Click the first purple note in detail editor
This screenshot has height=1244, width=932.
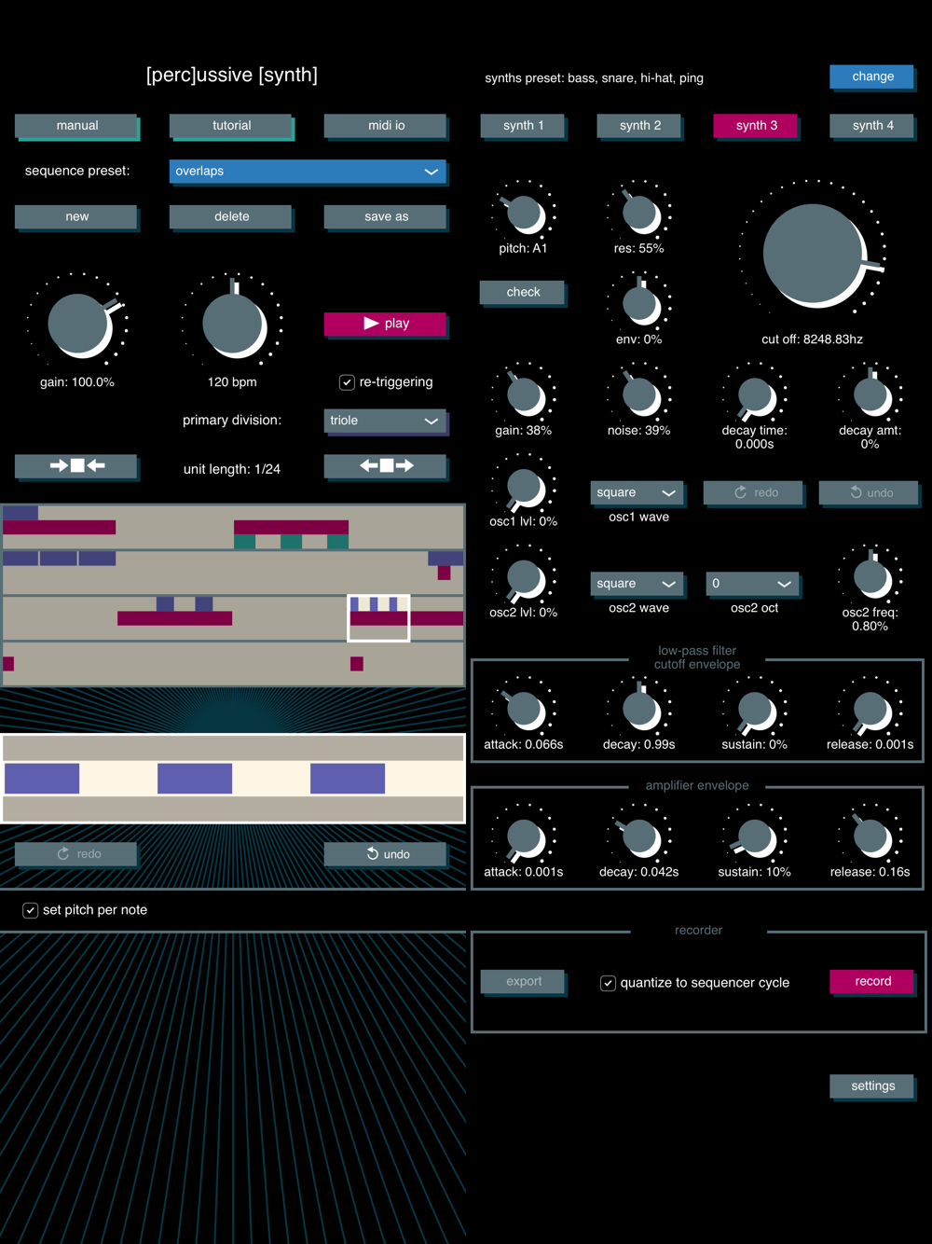pyautogui.click(x=42, y=778)
